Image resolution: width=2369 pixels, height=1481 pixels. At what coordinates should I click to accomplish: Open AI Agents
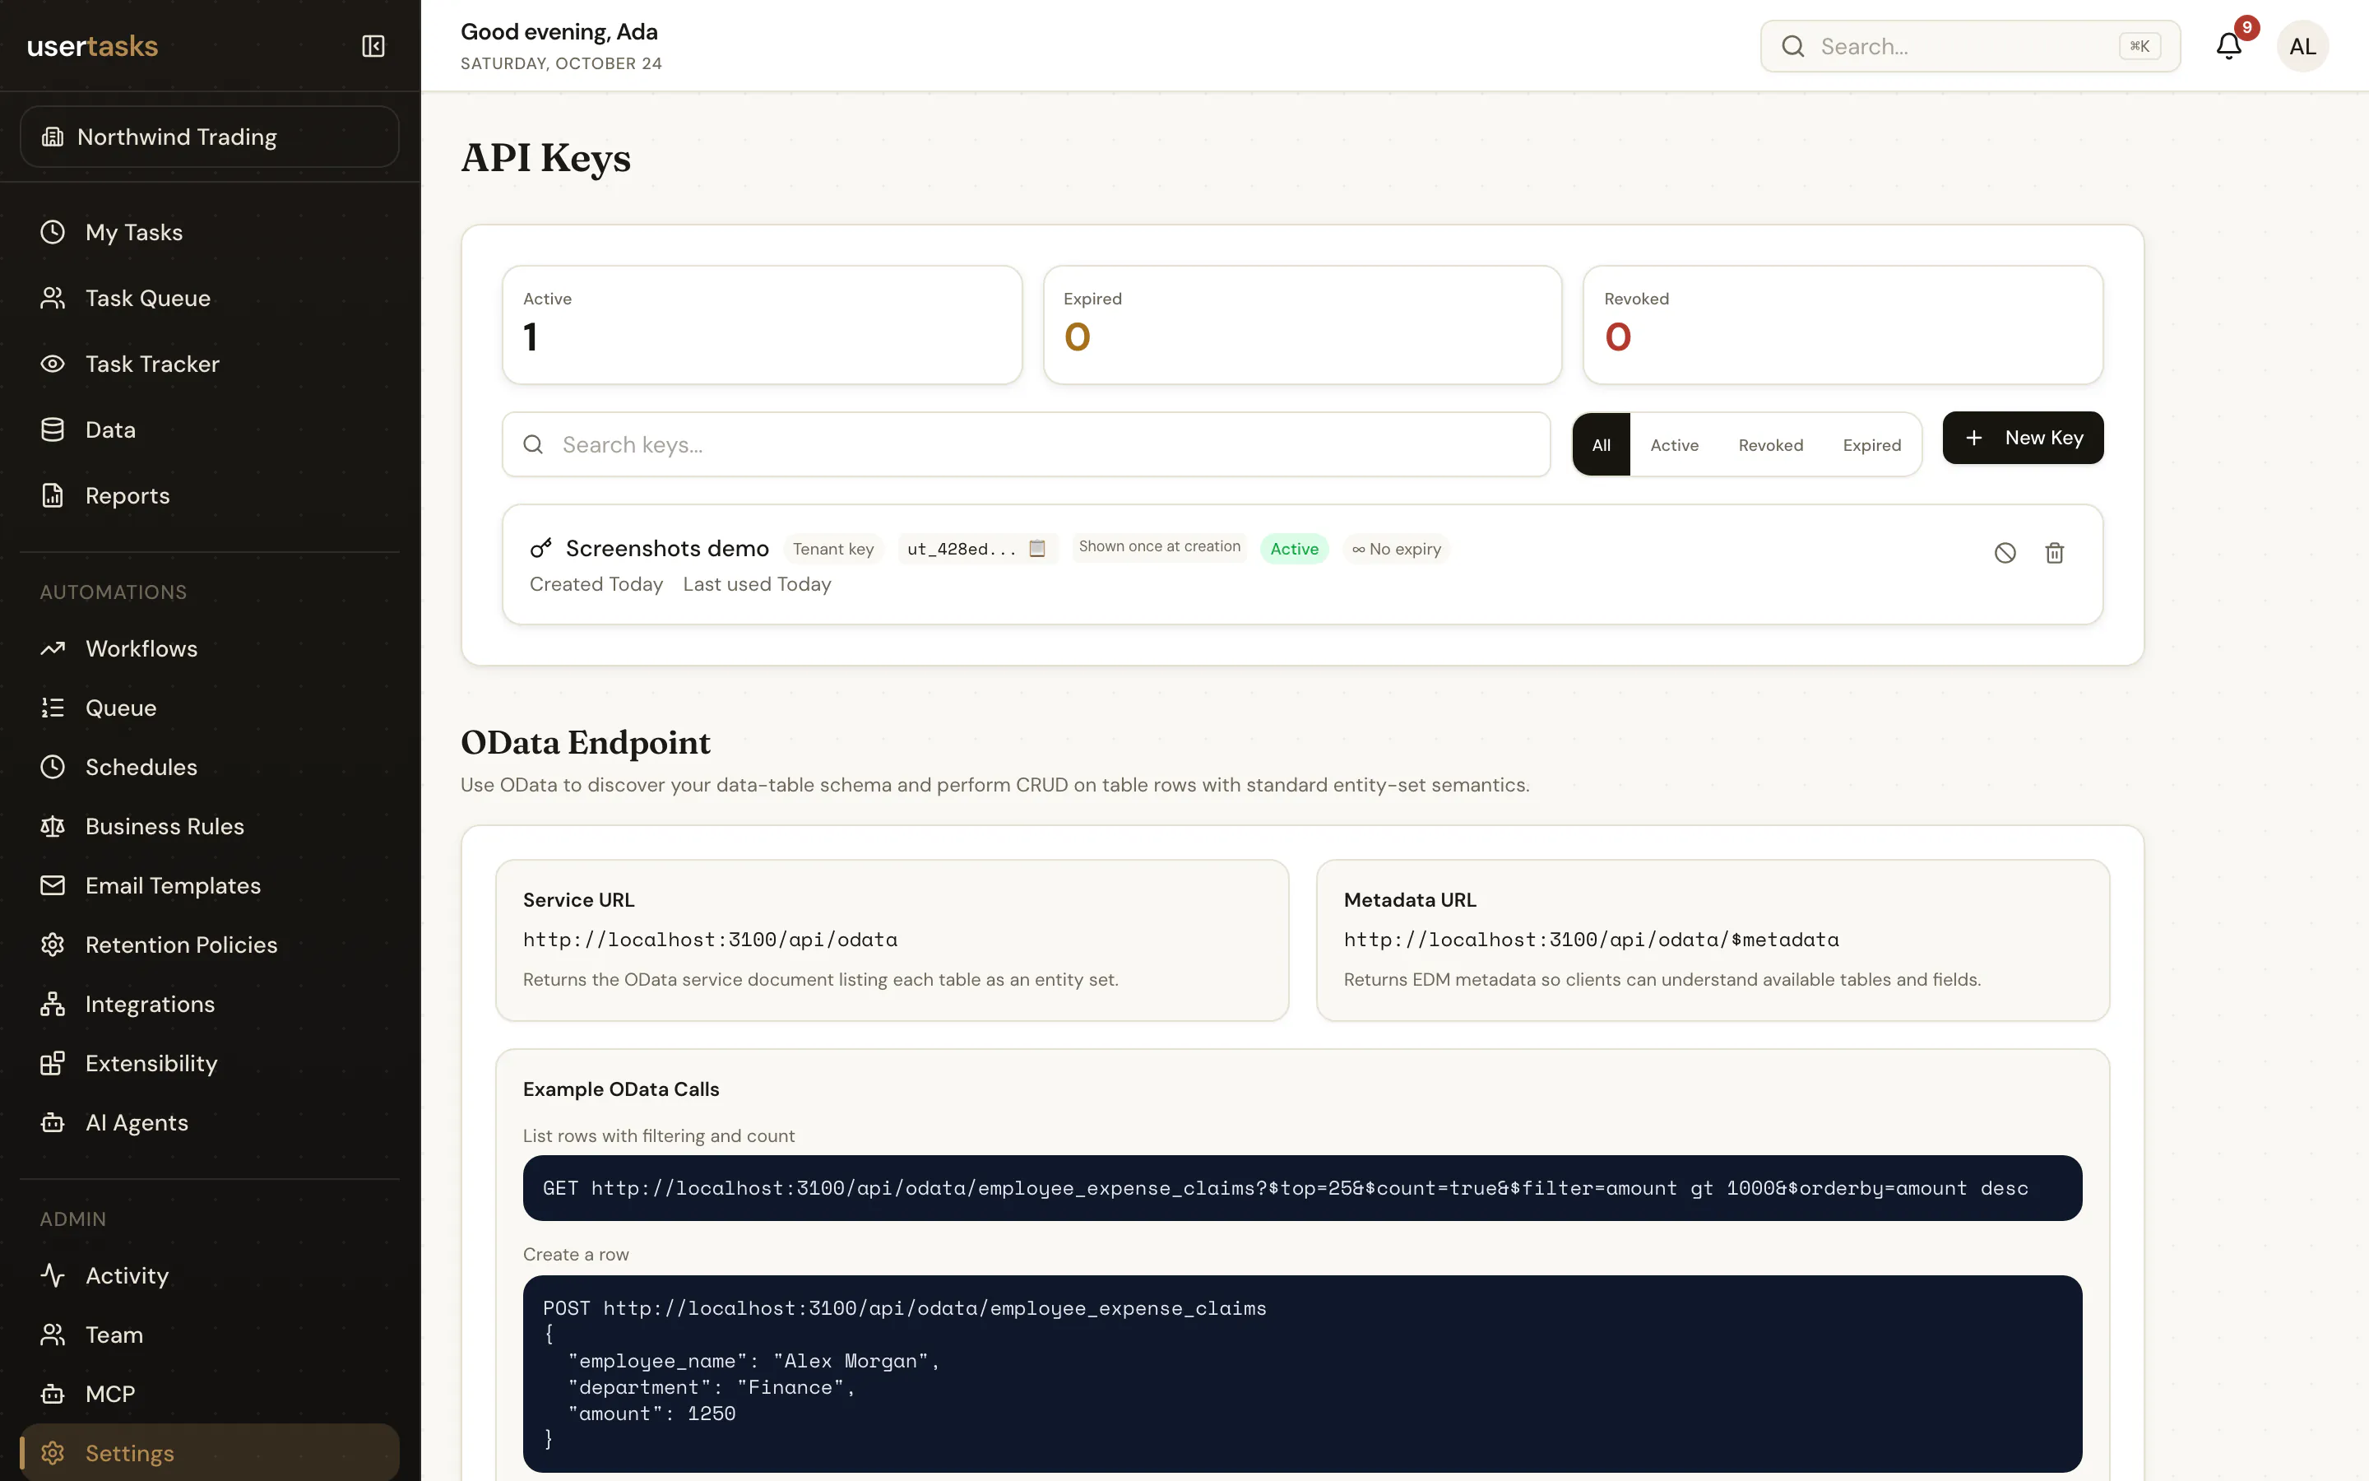tap(210, 1122)
